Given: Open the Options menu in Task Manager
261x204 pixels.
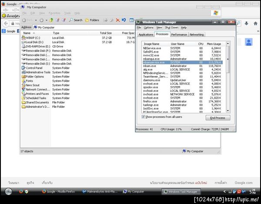Looking at the screenshot, I should pyautogui.click(x=148, y=27).
